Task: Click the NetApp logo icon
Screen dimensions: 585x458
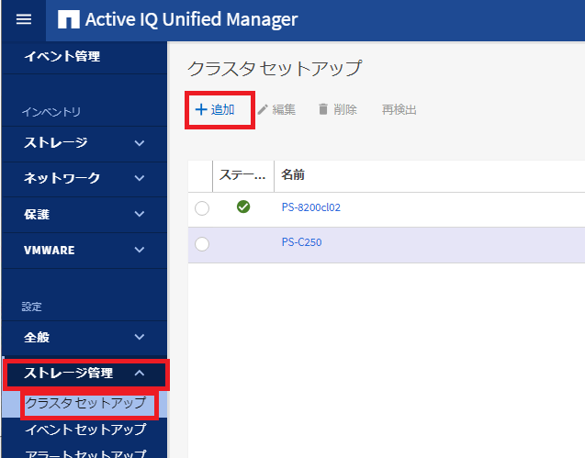Action: tap(69, 19)
